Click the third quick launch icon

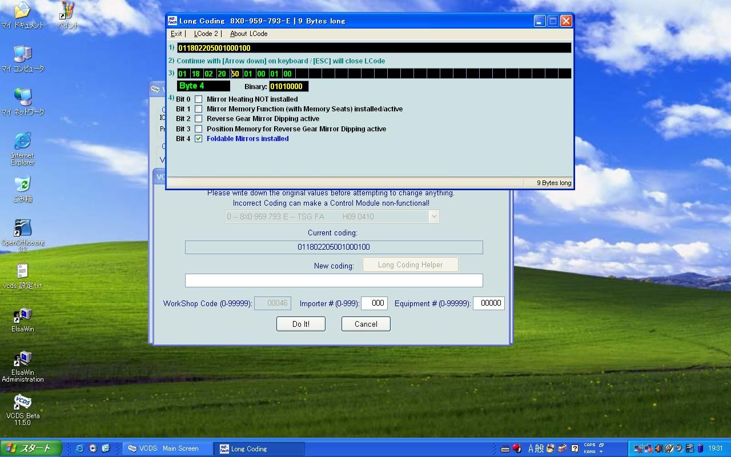click(105, 448)
